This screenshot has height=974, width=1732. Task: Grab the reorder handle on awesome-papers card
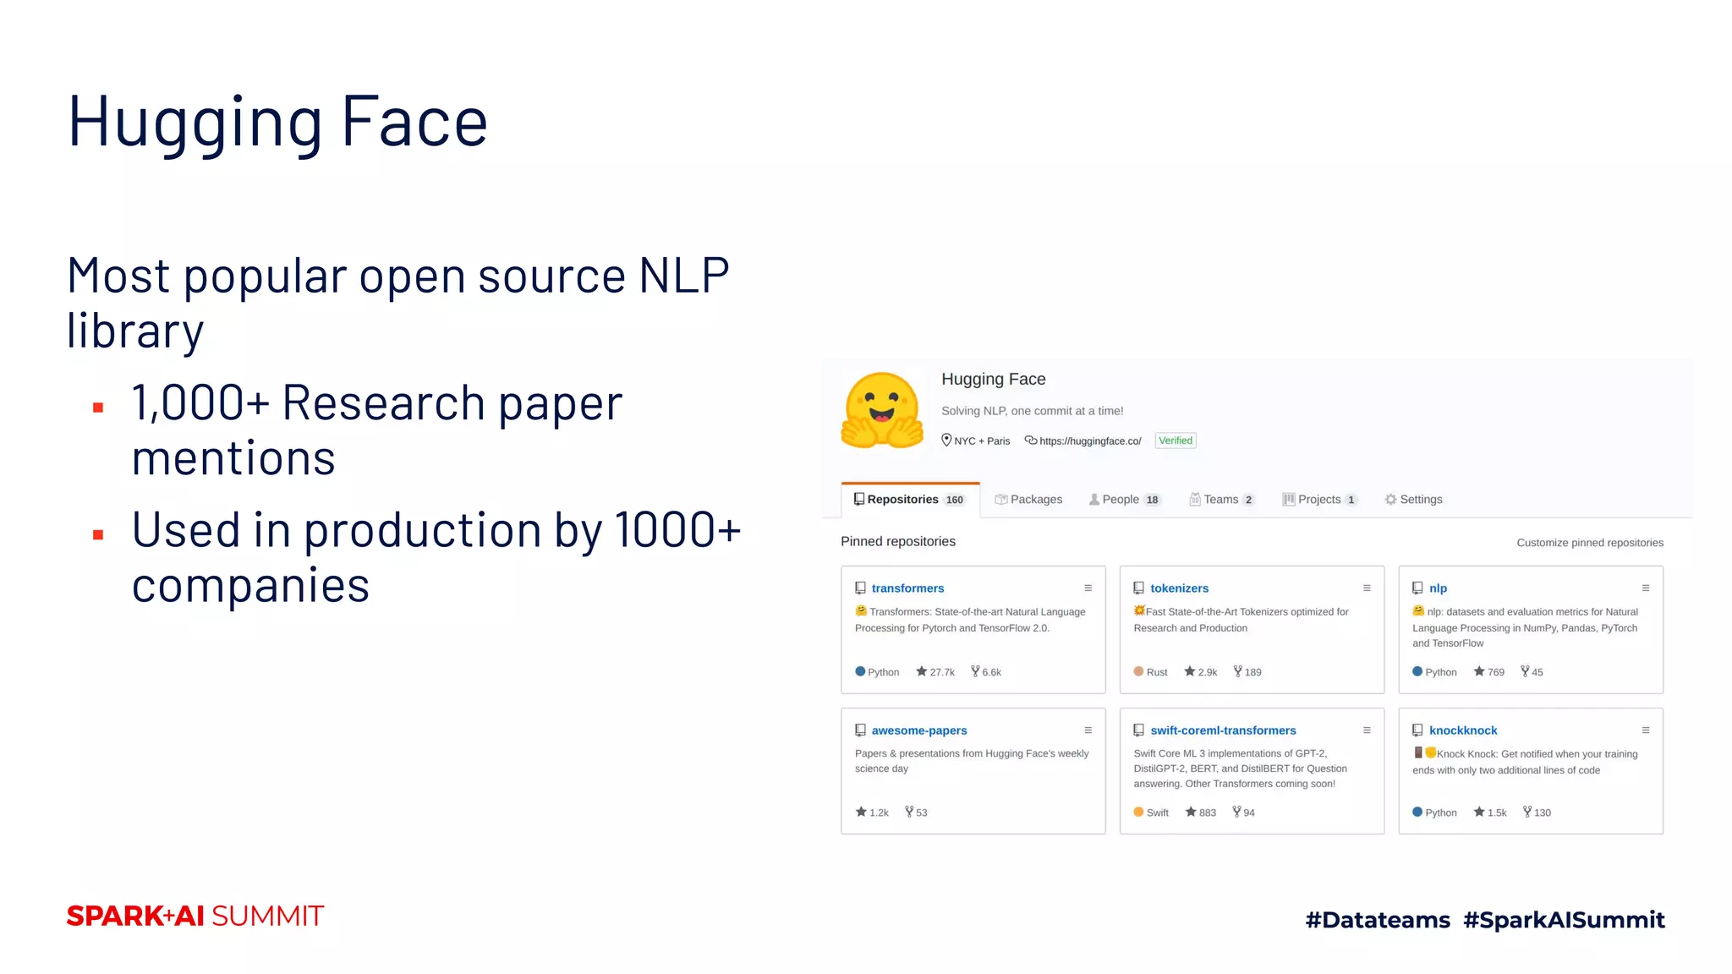point(1088,730)
